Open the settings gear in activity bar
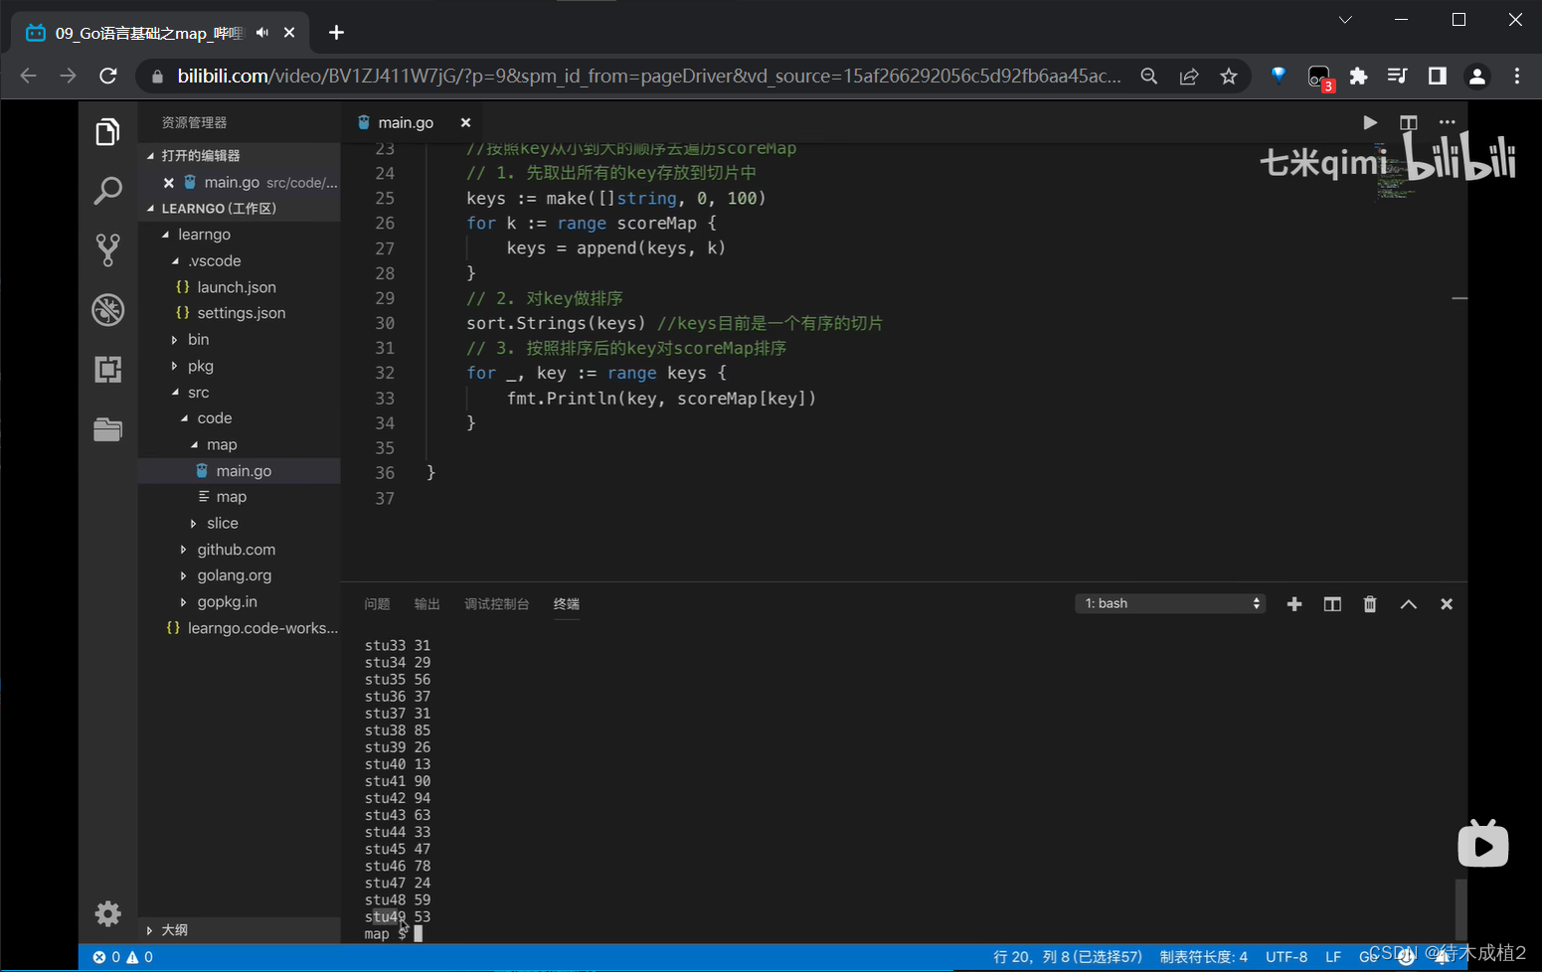 pos(107,912)
